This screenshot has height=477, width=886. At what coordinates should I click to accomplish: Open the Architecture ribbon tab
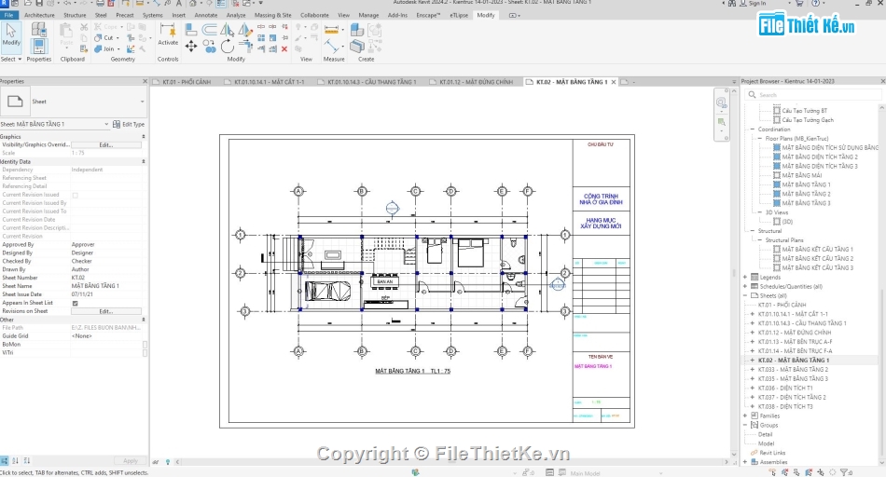(39, 15)
